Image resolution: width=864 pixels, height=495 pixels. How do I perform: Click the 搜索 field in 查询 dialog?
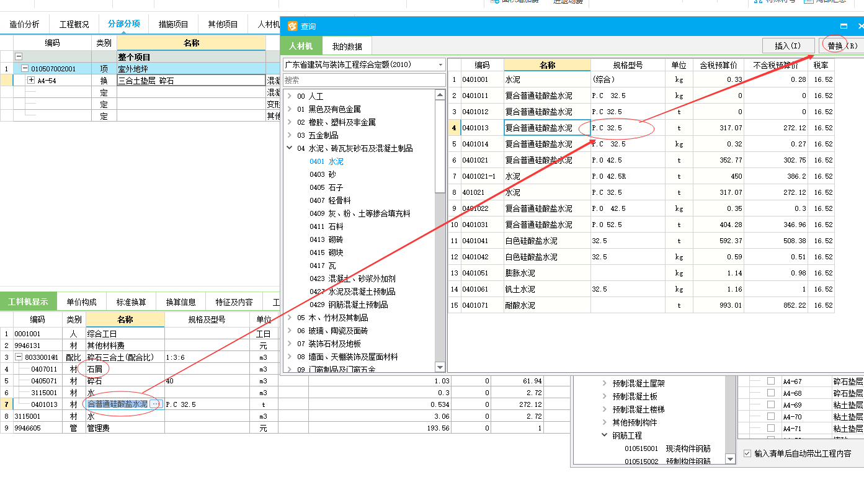(364, 80)
